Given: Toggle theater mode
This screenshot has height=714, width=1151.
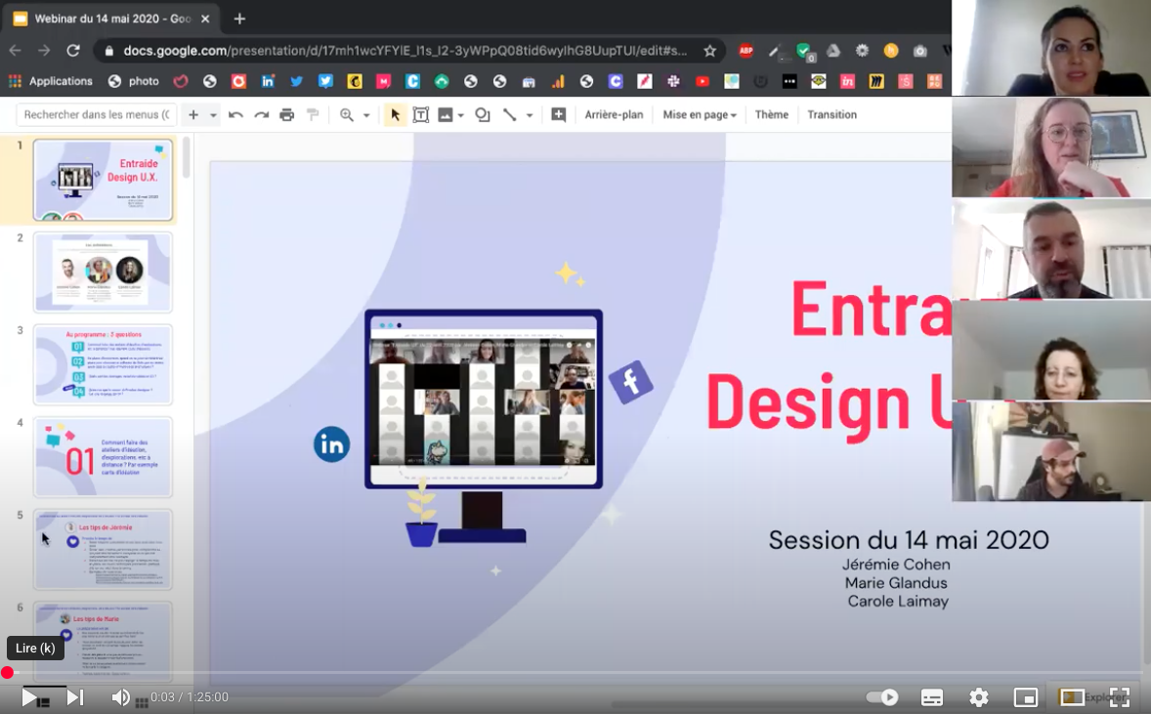Looking at the screenshot, I should pyautogui.click(x=1072, y=697).
